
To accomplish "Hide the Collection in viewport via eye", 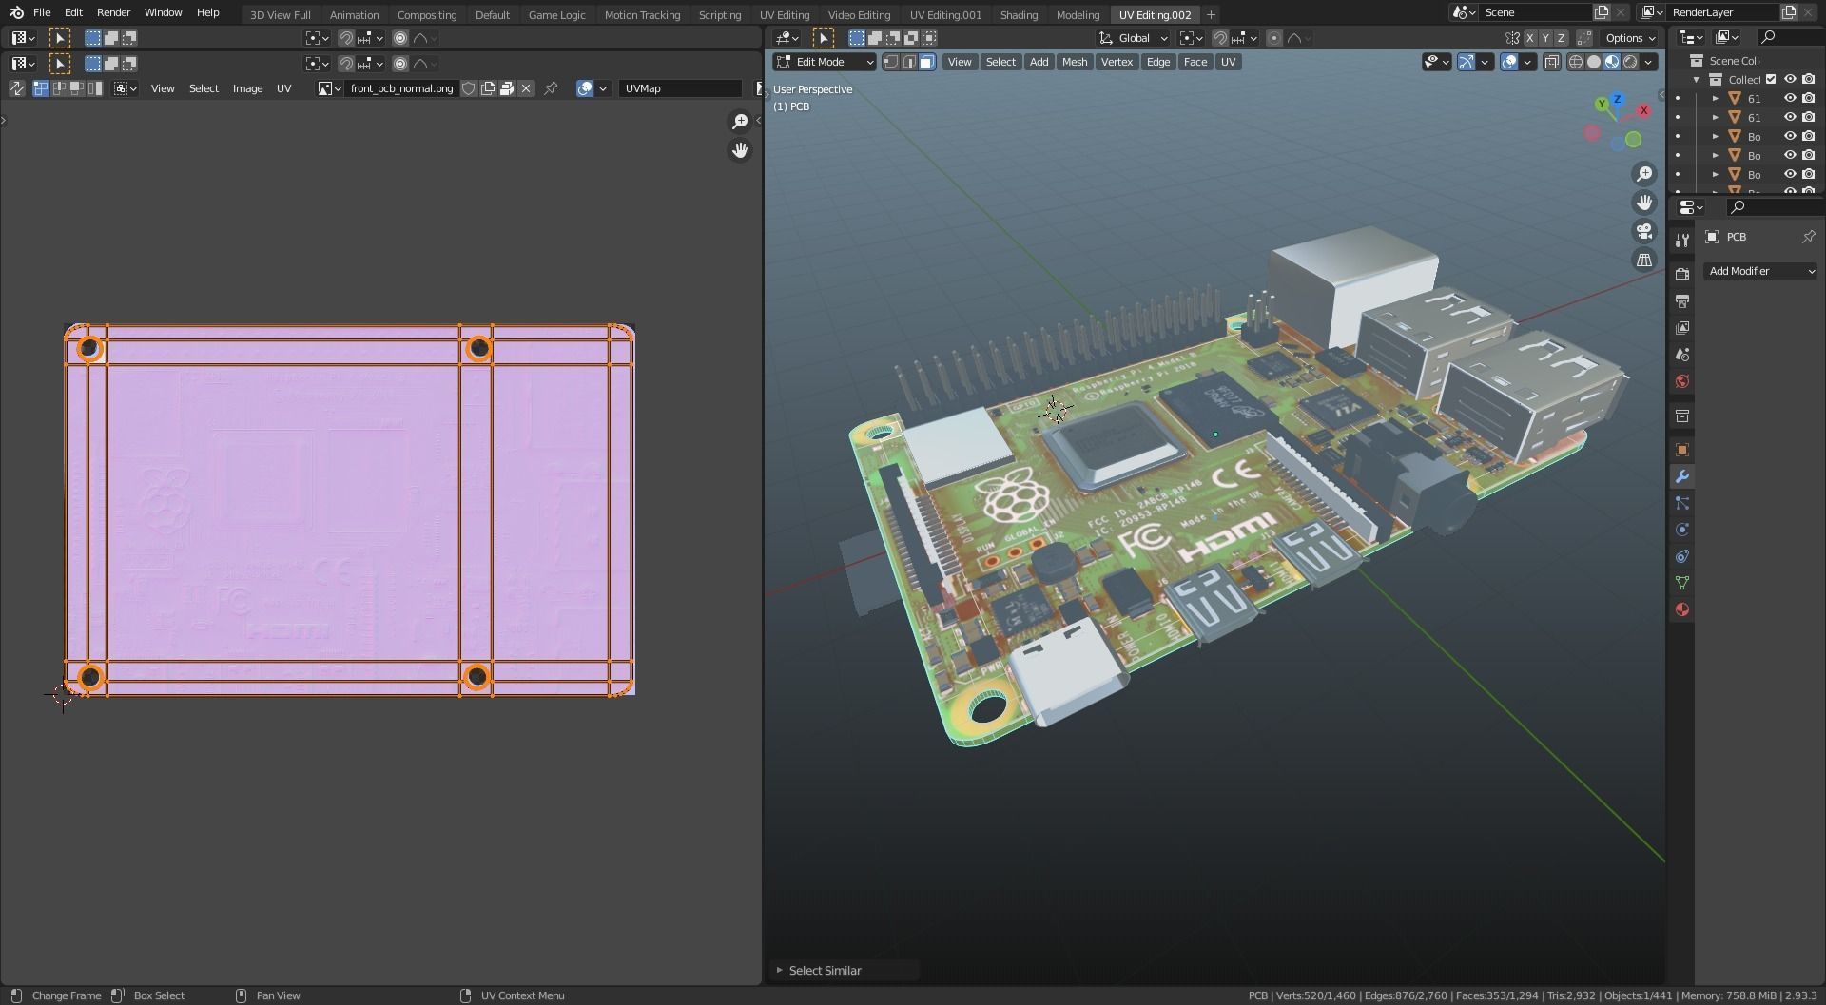I will pos(1790,80).
